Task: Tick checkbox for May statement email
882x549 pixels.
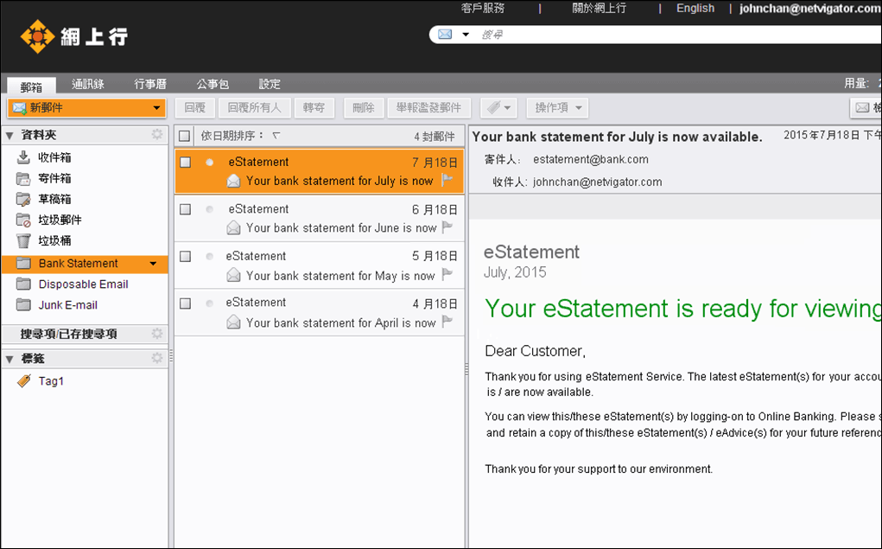Action: pyautogui.click(x=185, y=256)
